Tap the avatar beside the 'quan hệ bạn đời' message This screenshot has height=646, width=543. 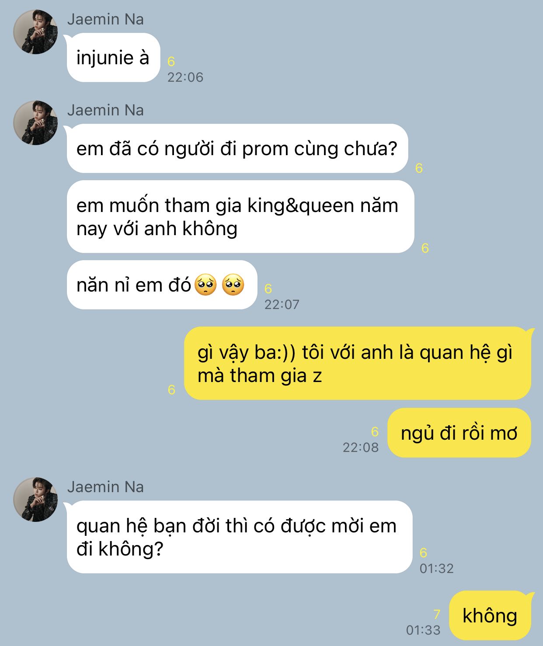tap(35, 500)
